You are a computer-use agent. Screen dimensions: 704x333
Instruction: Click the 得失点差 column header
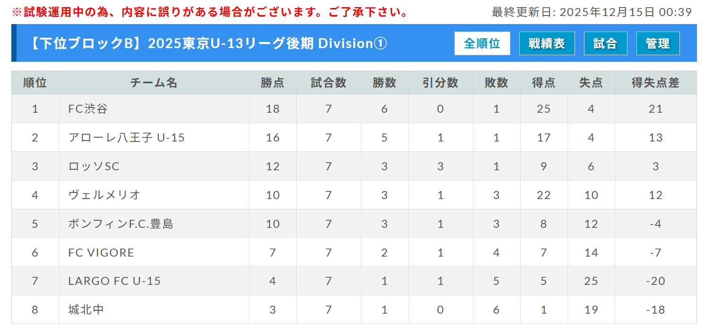[x=655, y=83]
